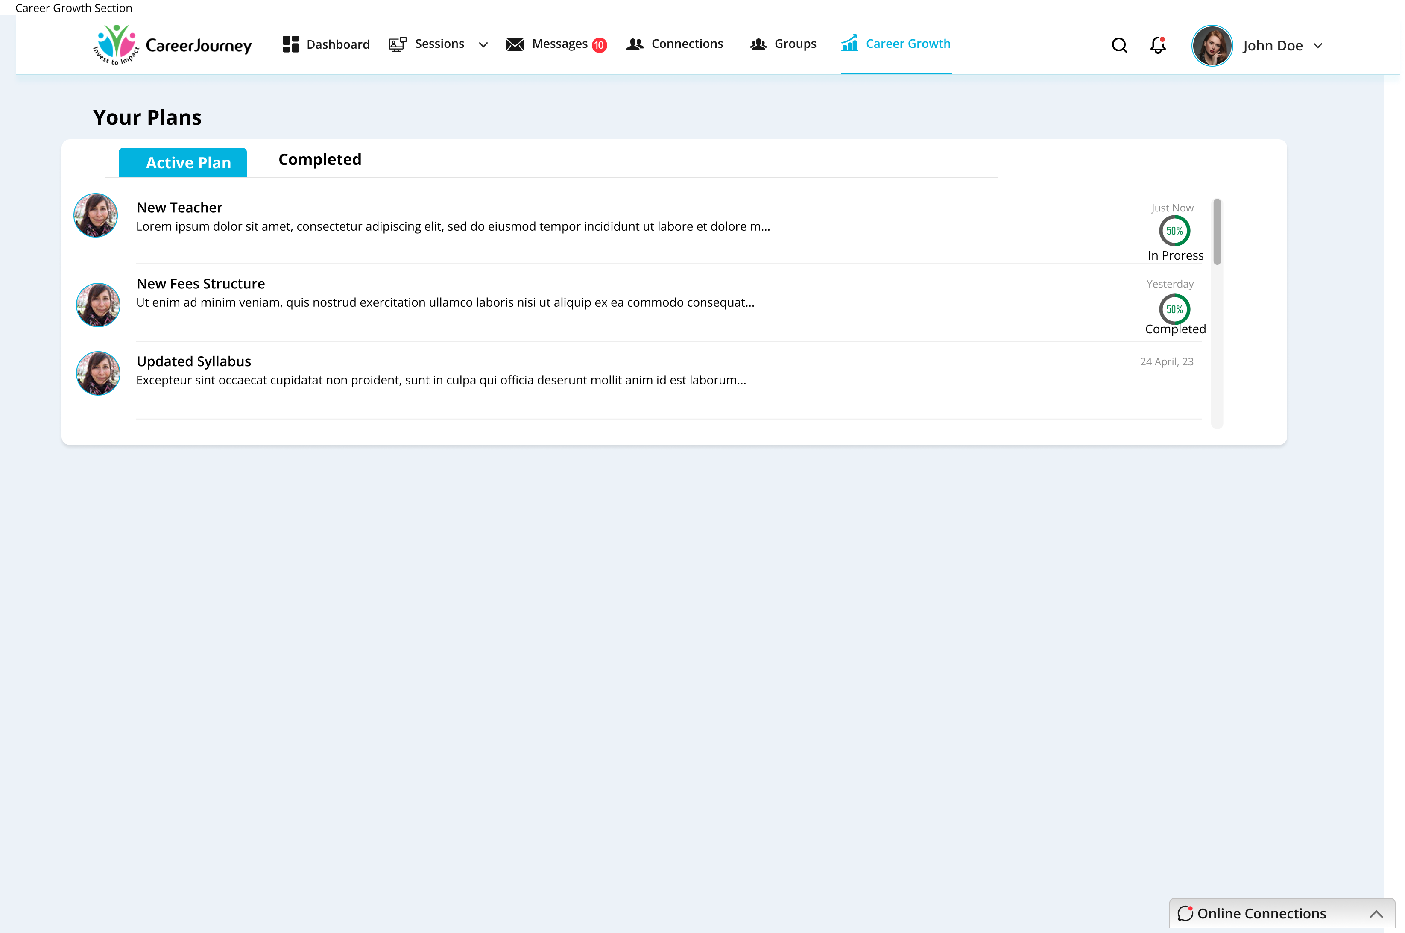Click the Career Growth chart icon

[849, 43]
